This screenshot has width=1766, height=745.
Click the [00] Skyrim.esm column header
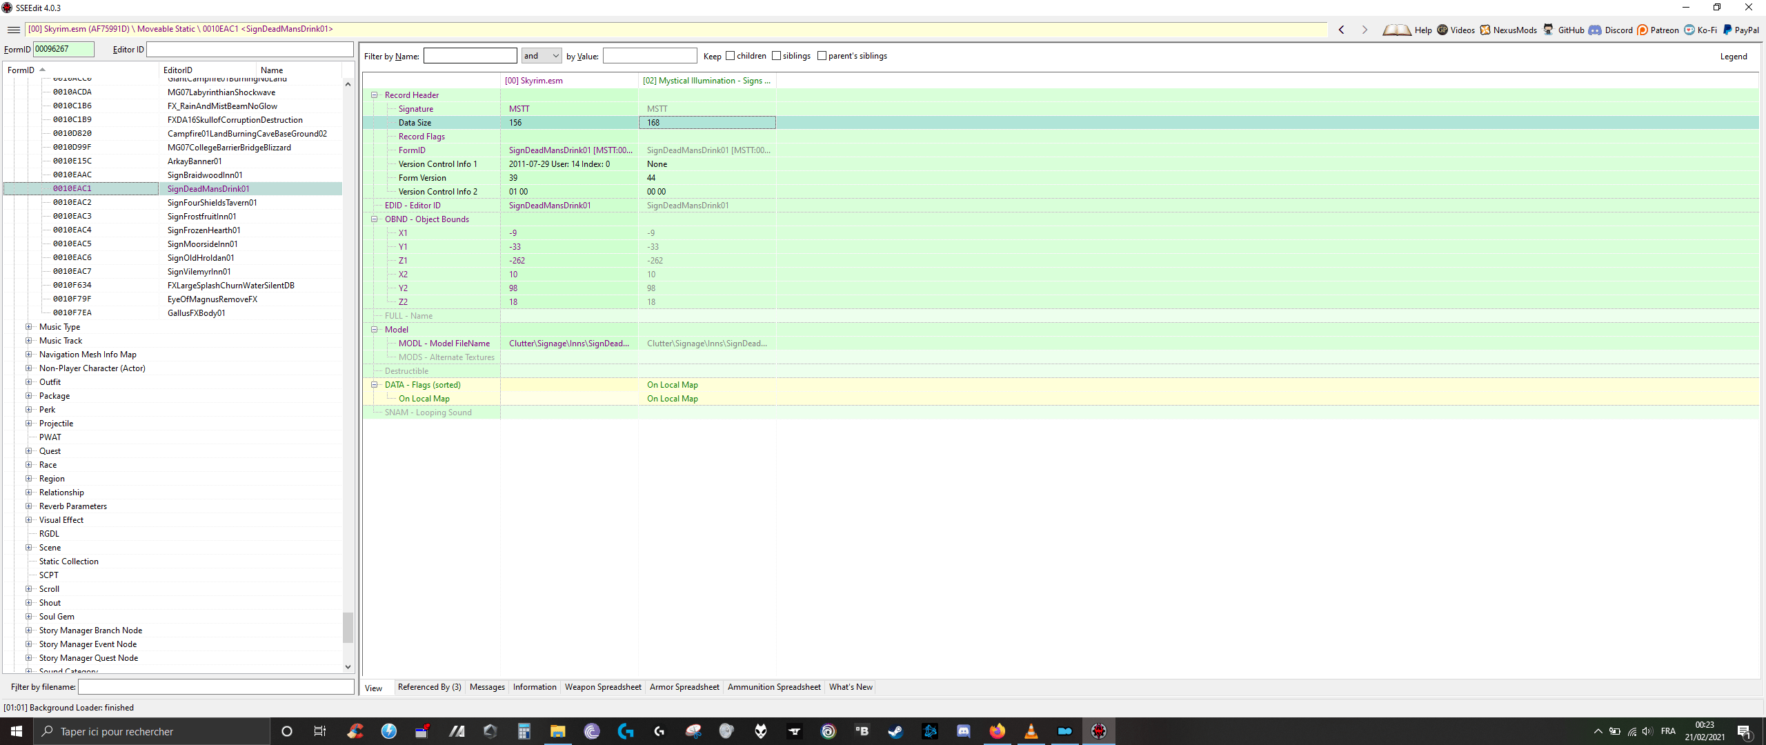pos(569,81)
